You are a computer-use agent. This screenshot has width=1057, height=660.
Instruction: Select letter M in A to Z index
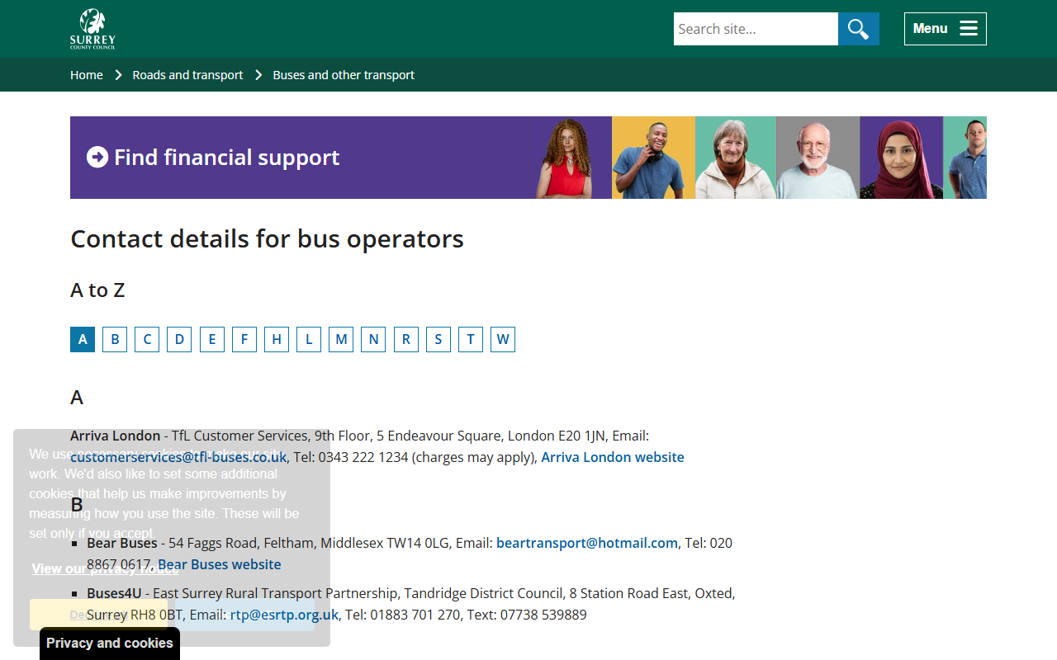tap(341, 339)
